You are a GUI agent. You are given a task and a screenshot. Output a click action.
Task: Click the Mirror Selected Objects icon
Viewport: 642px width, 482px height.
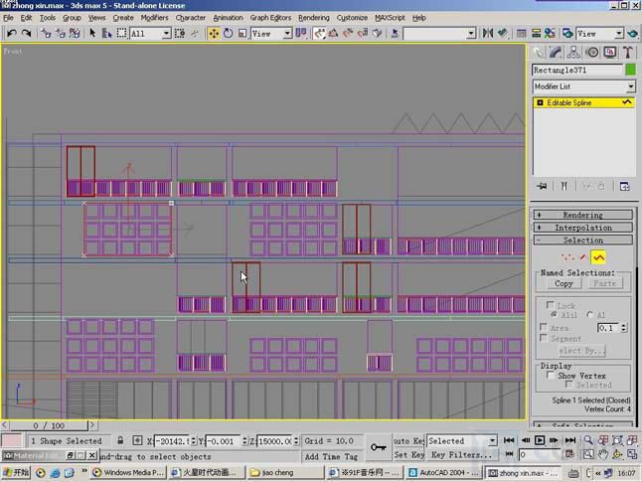pyautogui.click(x=487, y=33)
